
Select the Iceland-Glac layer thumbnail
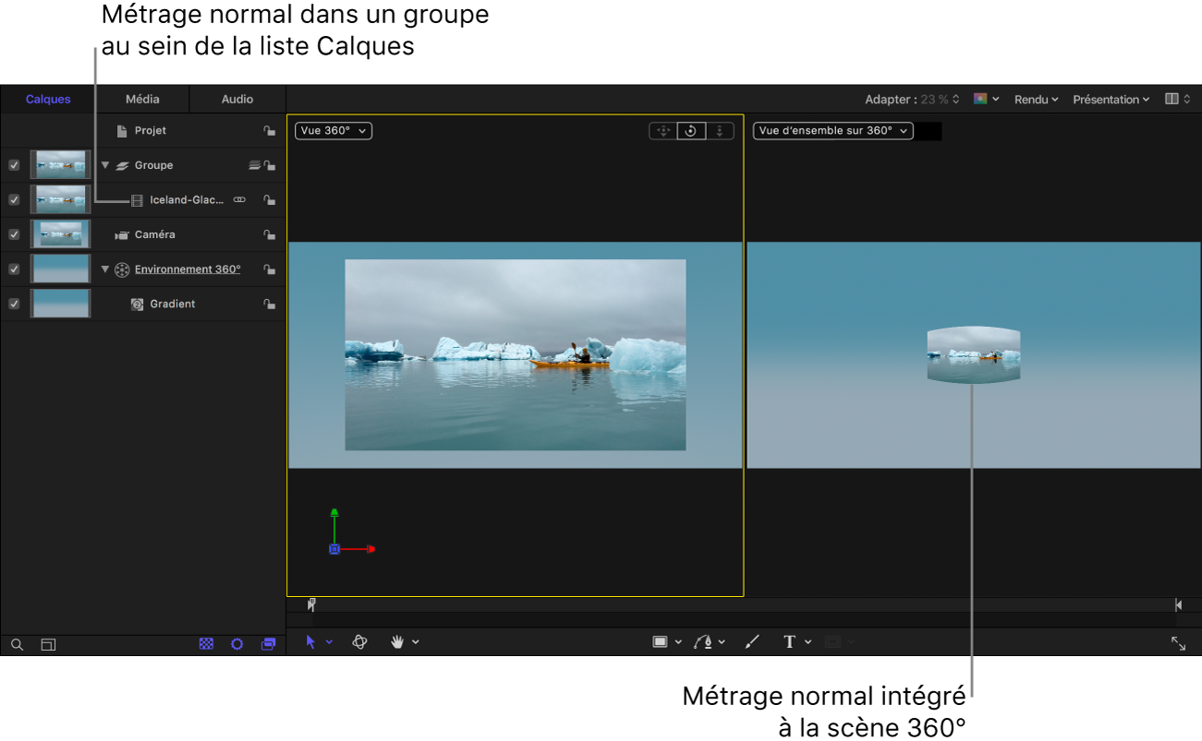(x=60, y=199)
